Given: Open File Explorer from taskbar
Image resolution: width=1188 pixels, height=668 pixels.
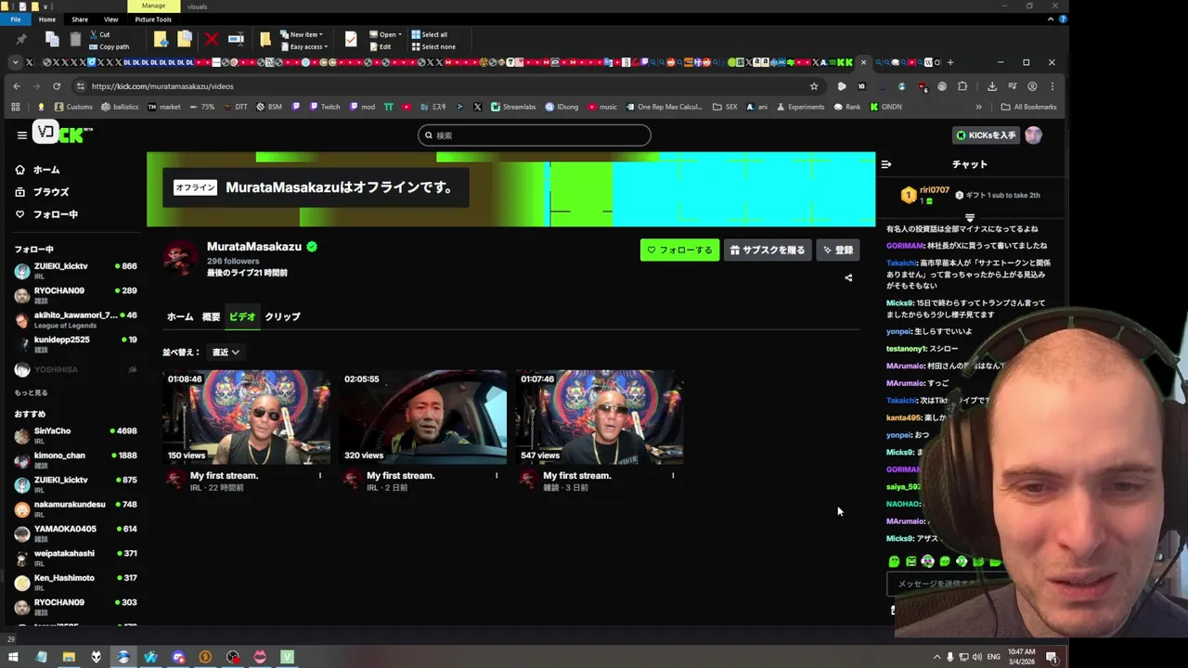Looking at the screenshot, I should pyautogui.click(x=69, y=657).
